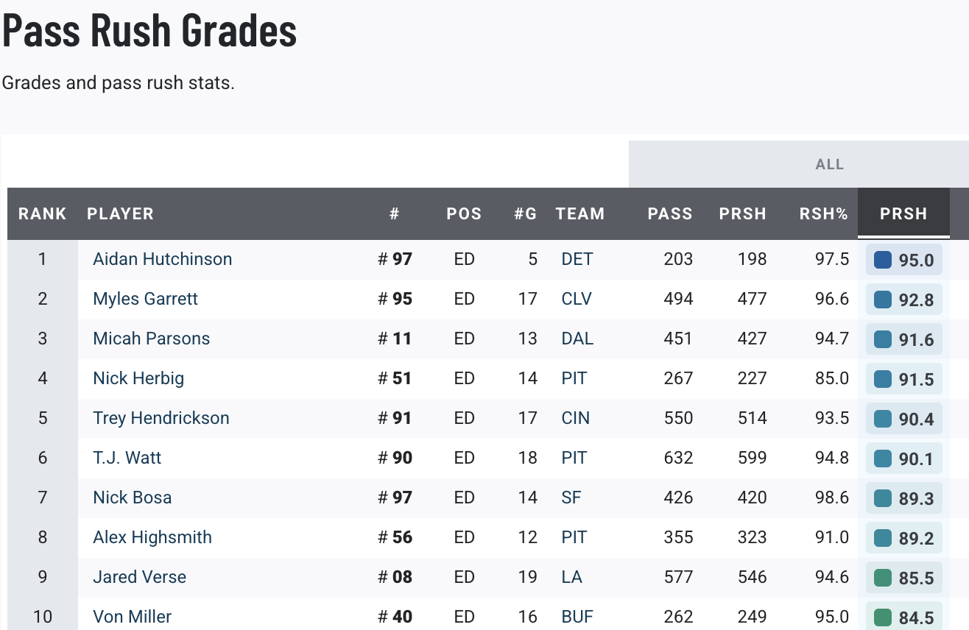Image resolution: width=969 pixels, height=630 pixels.
Task: Open Von Miller's player link
Action: pyautogui.click(x=132, y=616)
